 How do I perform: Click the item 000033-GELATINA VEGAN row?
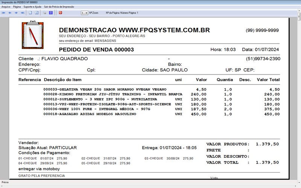[161, 89]
